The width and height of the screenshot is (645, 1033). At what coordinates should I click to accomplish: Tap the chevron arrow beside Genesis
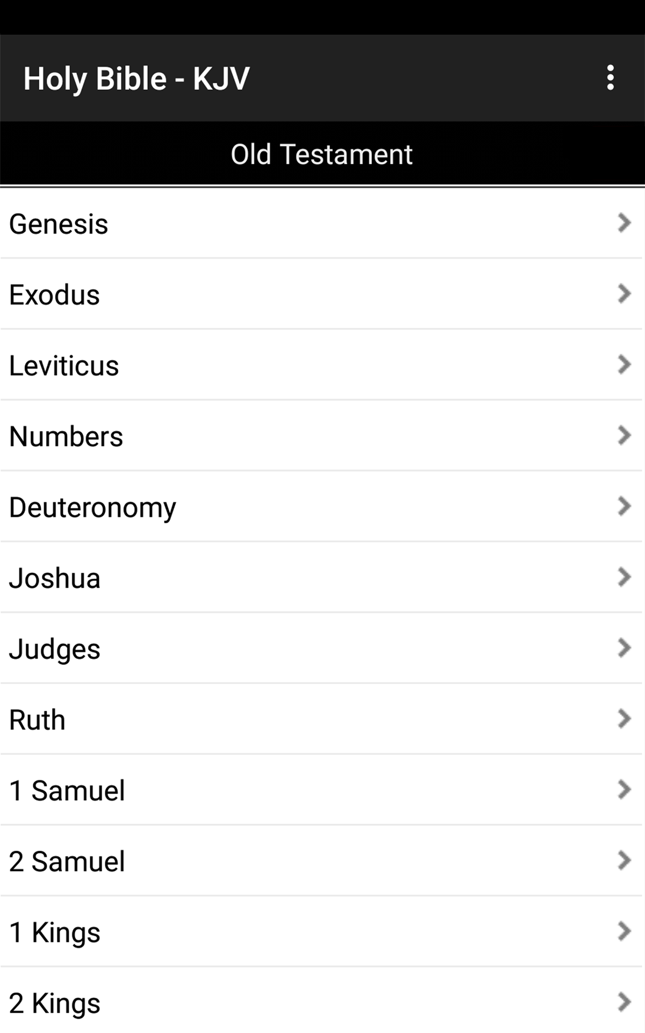[624, 223]
